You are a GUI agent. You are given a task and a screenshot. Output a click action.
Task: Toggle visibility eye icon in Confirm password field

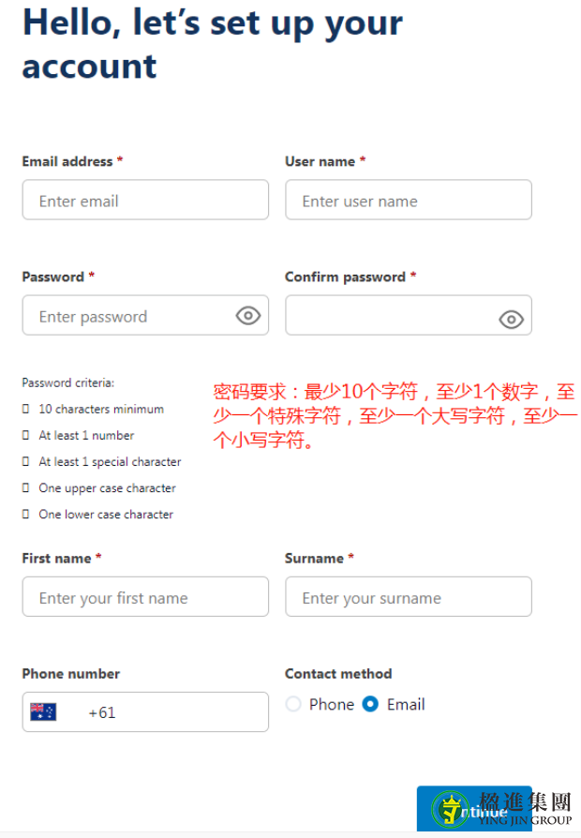[x=511, y=320]
